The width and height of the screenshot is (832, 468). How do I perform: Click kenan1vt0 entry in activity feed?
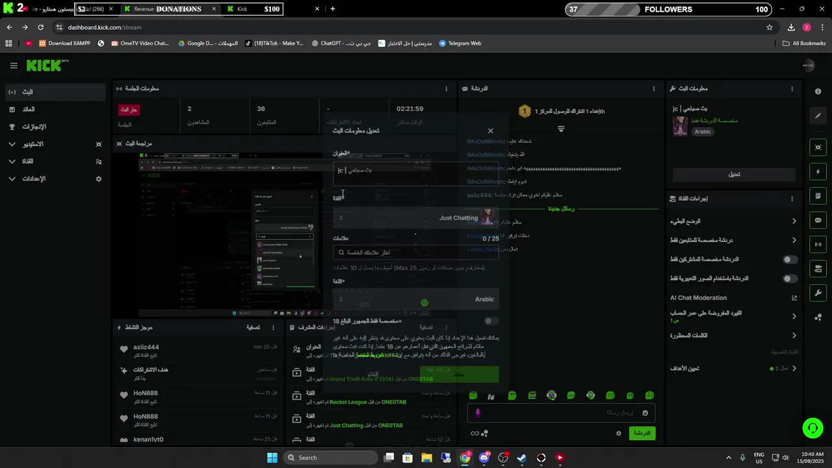coord(198,439)
